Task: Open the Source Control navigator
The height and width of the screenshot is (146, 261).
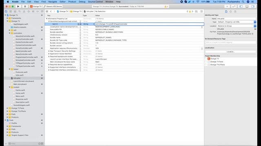Action: 11,11
